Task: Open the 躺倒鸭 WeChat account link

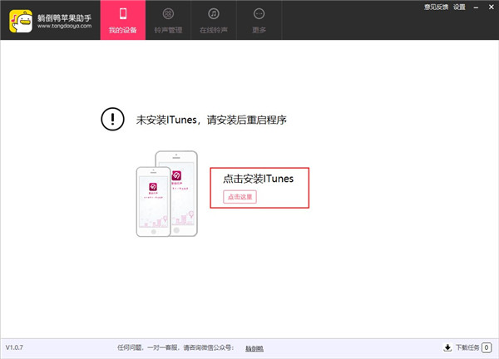Action: point(254,347)
